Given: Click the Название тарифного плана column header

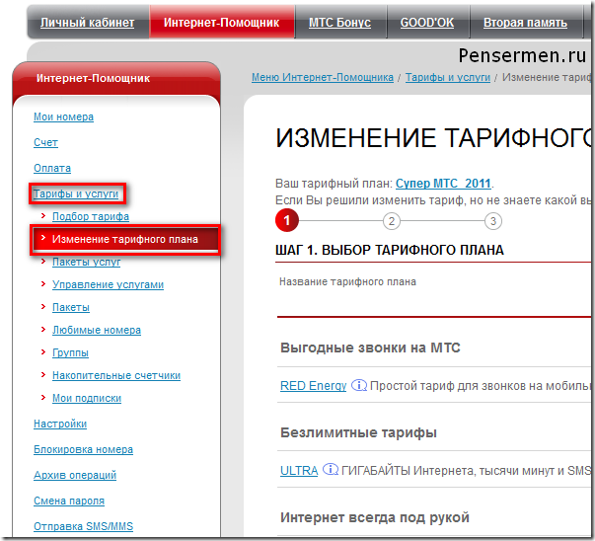Looking at the screenshot, I should (x=347, y=281).
